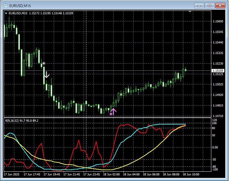Screen dimensions: 229x181
Task: Click the current price label 1.15159
Action: pos(218,71)
